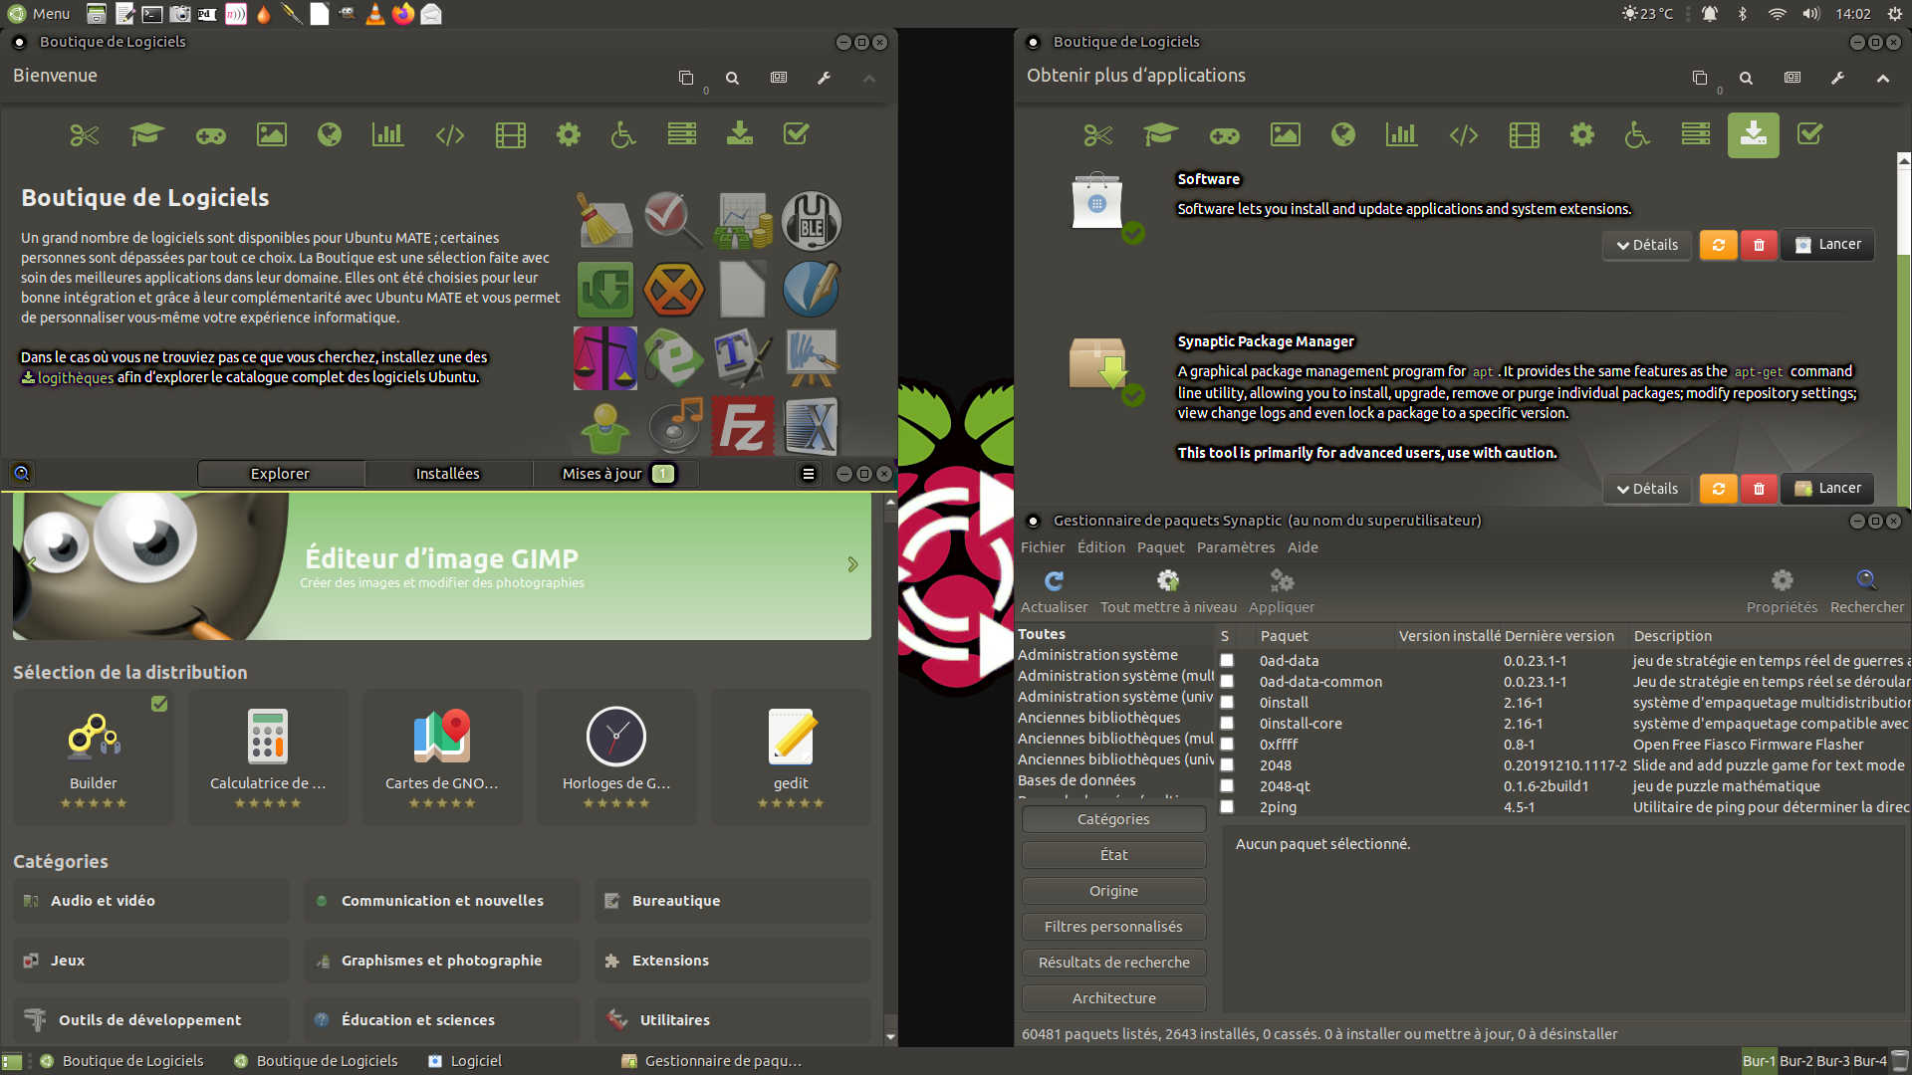Open the wrench settings icon in right Boutique header
The image size is (1912, 1075).
pyautogui.click(x=1838, y=78)
